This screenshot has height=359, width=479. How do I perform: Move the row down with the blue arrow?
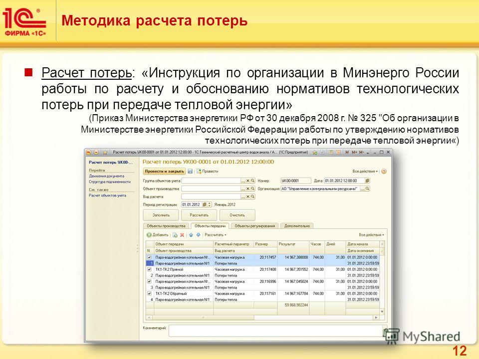click(198, 235)
